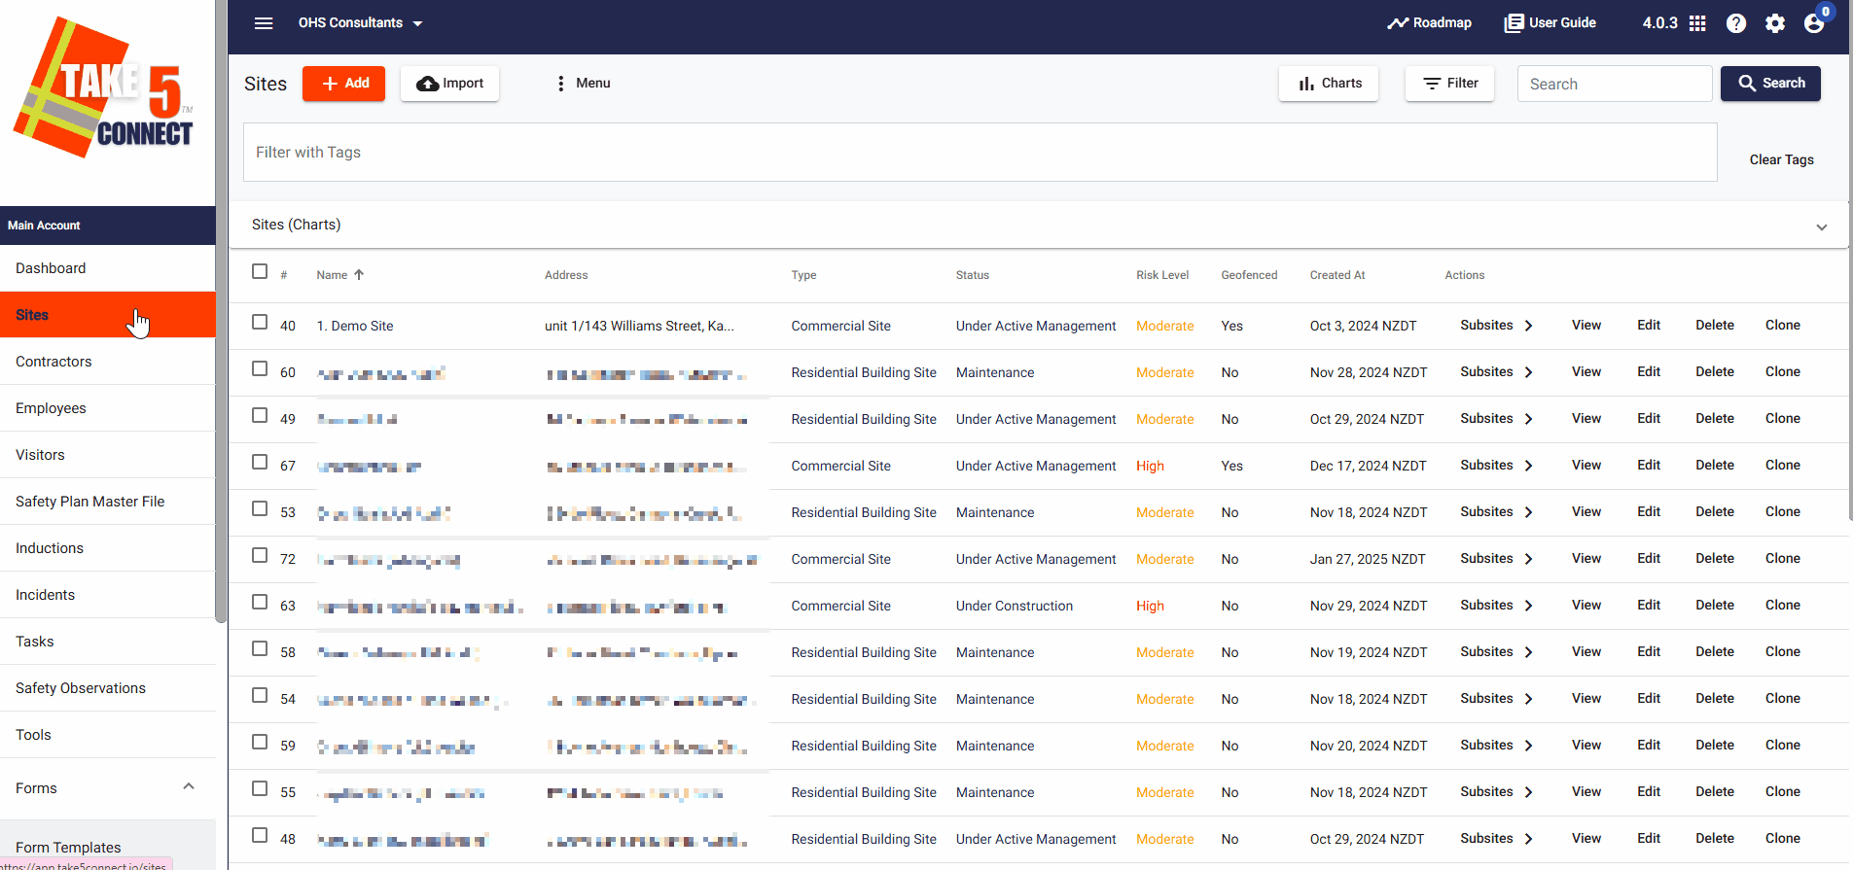Go to Dashboard in sidebar
Image resolution: width=1853 pixels, height=870 pixels.
[107, 268]
